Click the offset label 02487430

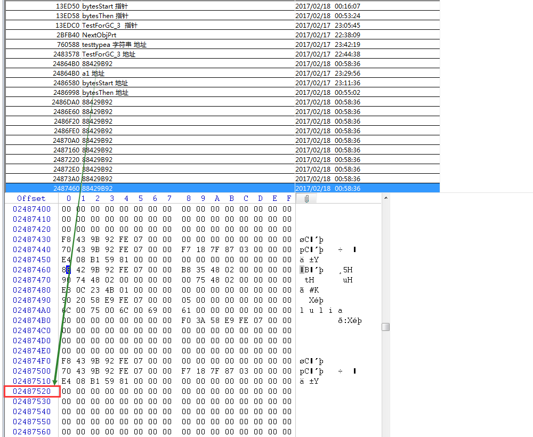[31, 240]
